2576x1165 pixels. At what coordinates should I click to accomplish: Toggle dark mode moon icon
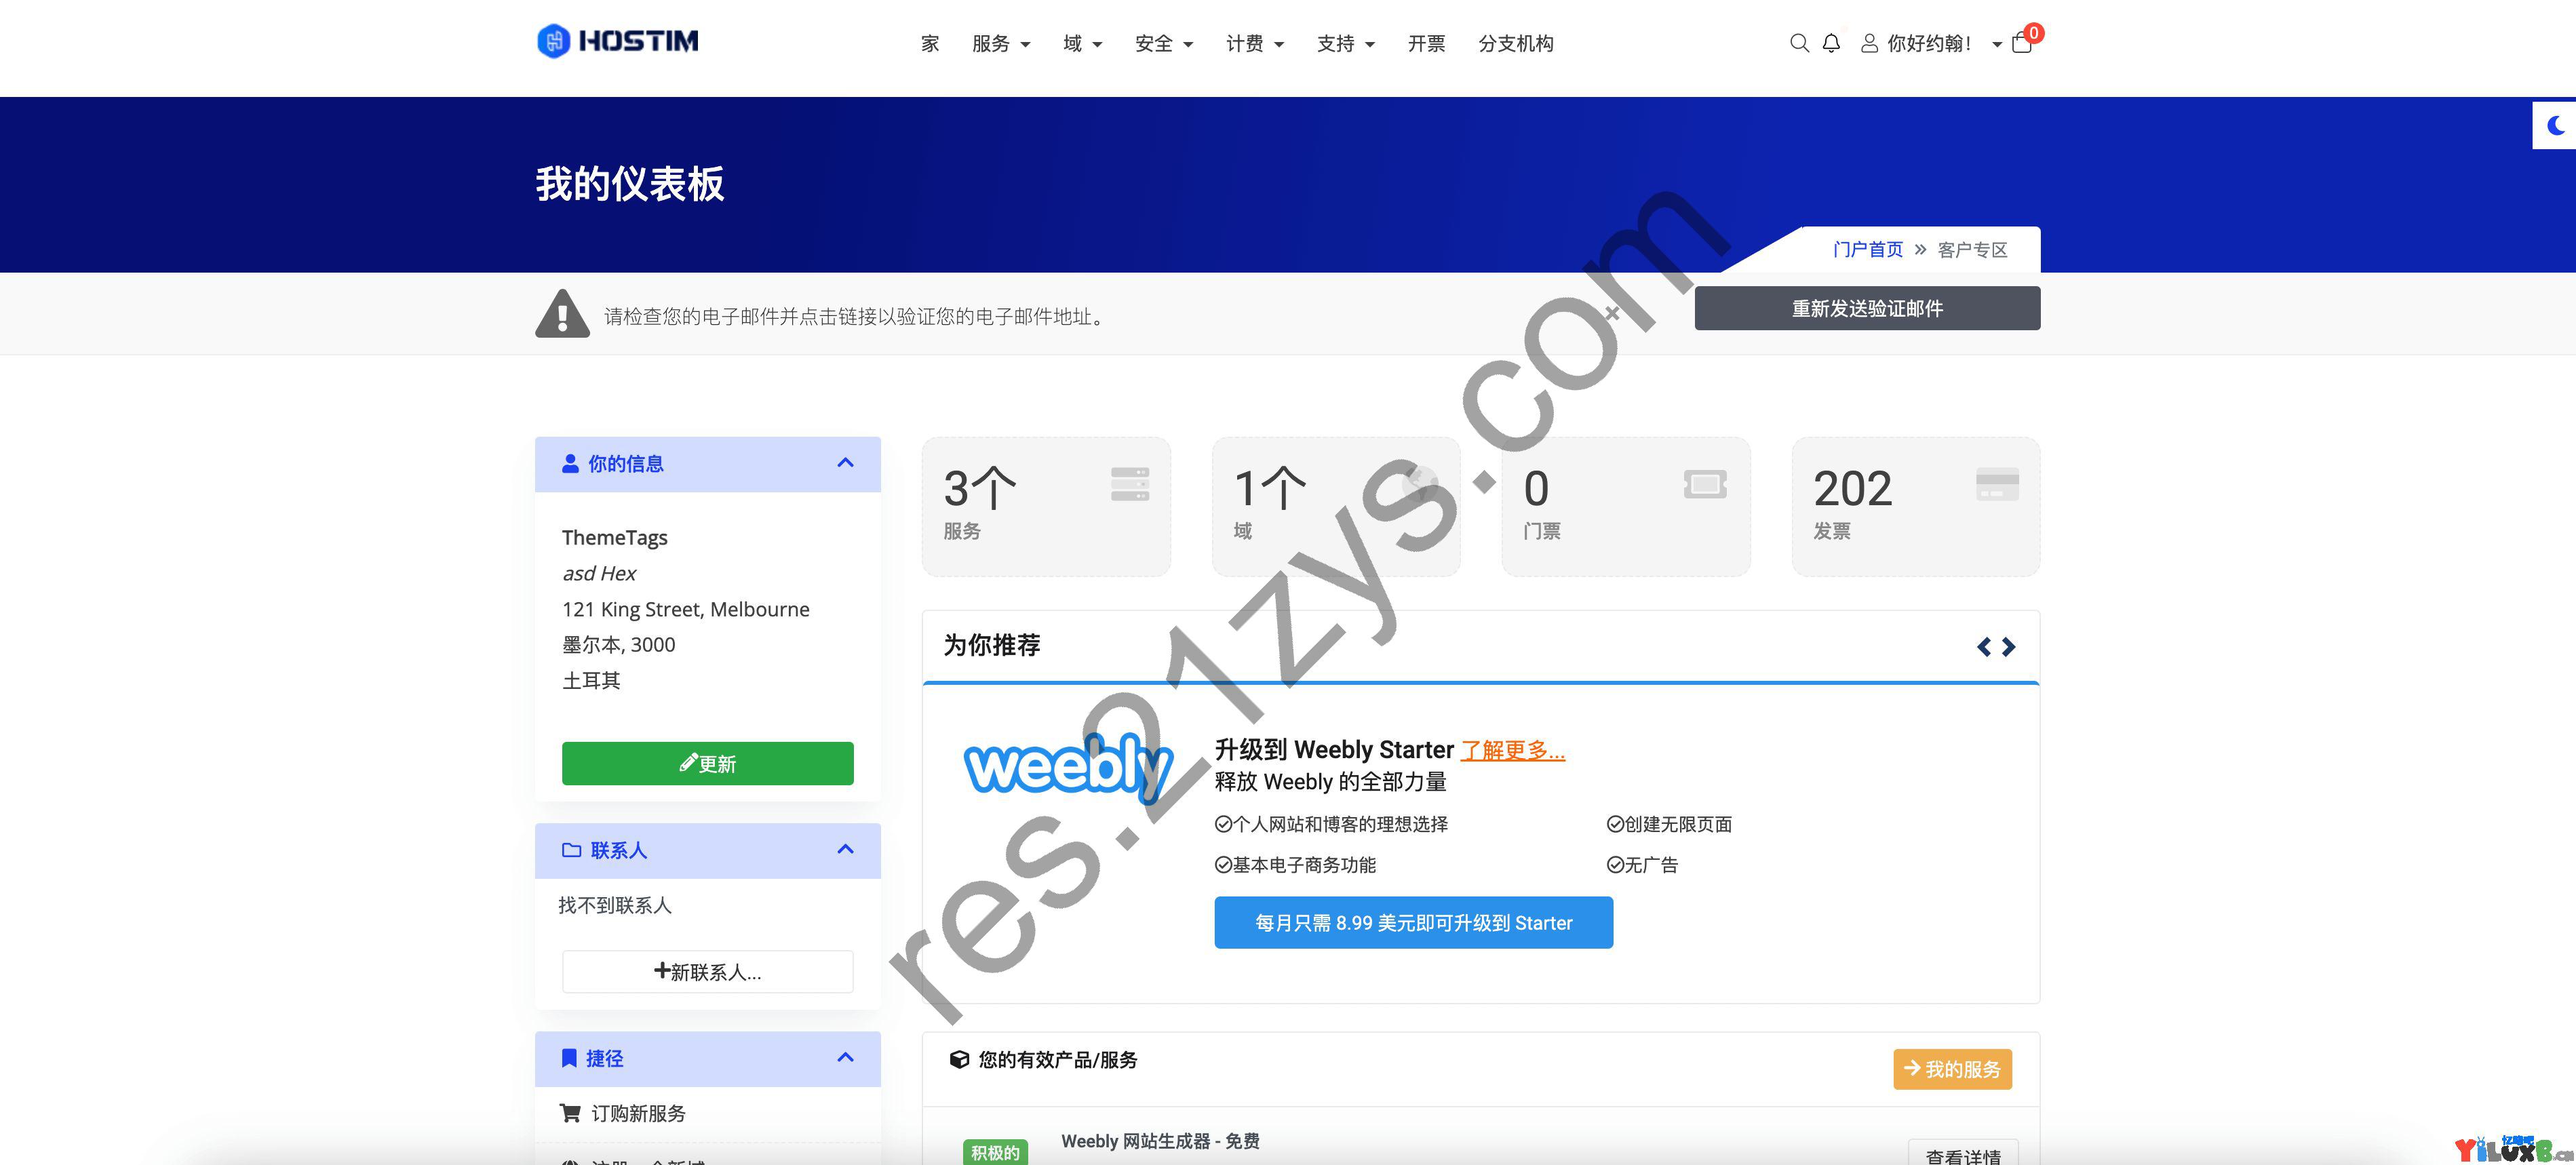coord(2556,125)
